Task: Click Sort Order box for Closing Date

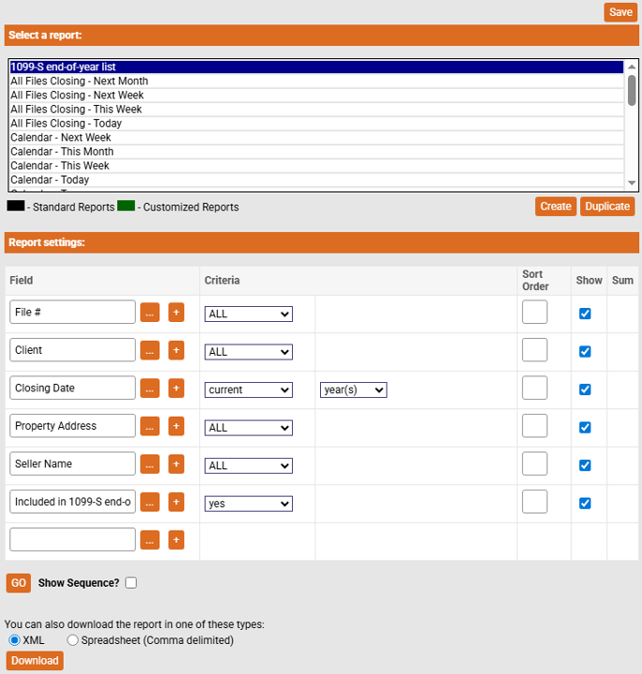Action: (534, 388)
